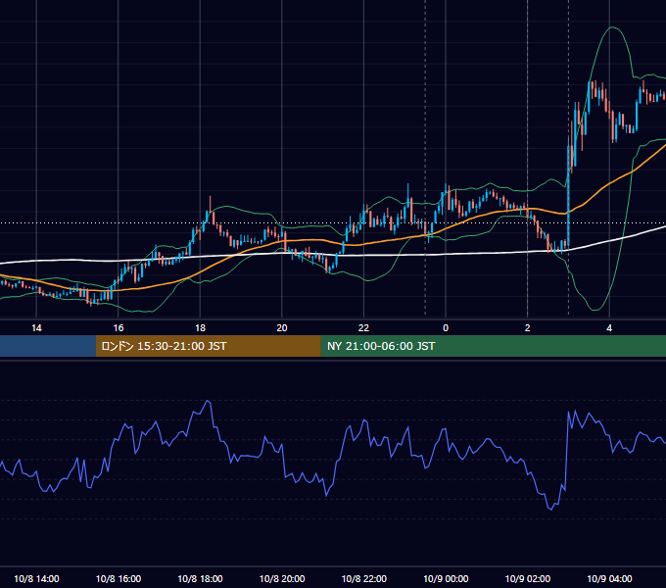
Task: Click the 22 hour axis label
Action: click(363, 328)
